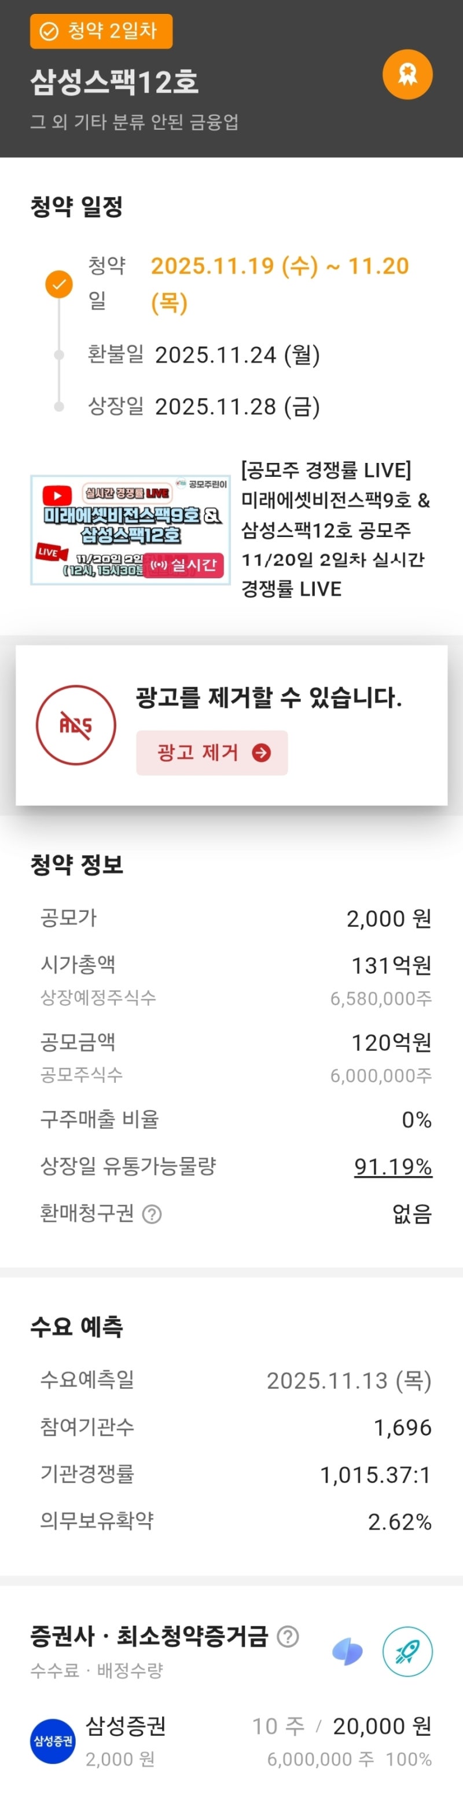Tap the red 실시간 live badge

point(186,565)
